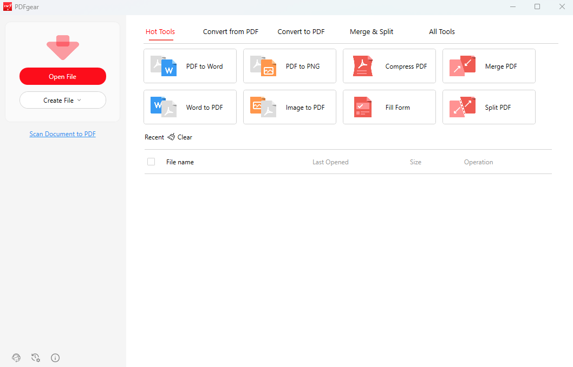Launch the PDF to PNG tool
This screenshot has height=367, width=573.
(289, 66)
